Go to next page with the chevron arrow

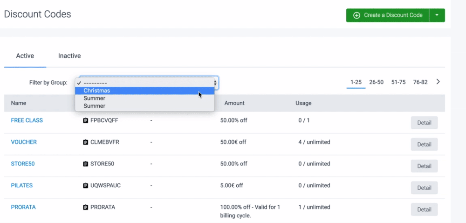point(438,82)
